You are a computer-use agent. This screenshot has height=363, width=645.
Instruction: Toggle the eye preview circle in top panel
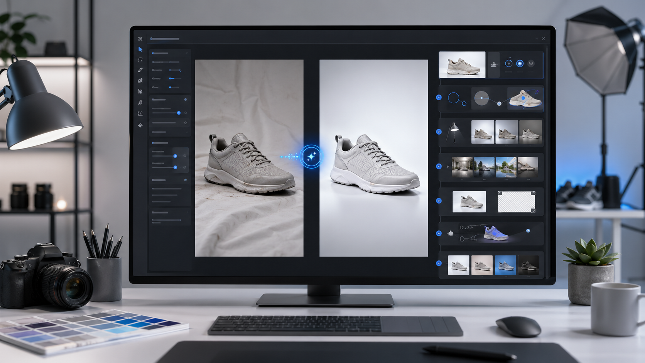(509, 64)
